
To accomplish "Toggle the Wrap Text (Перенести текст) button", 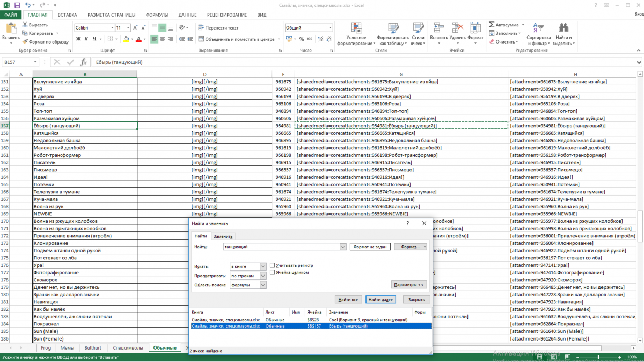I will 218,28.
